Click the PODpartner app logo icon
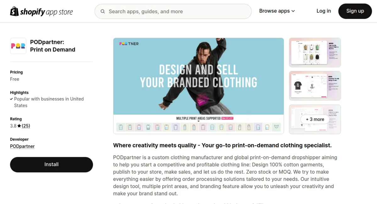 tap(18, 46)
